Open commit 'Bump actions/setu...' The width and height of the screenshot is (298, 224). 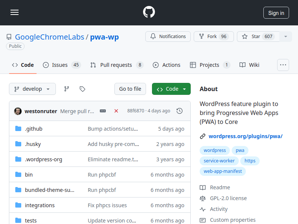tap(113, 129)
